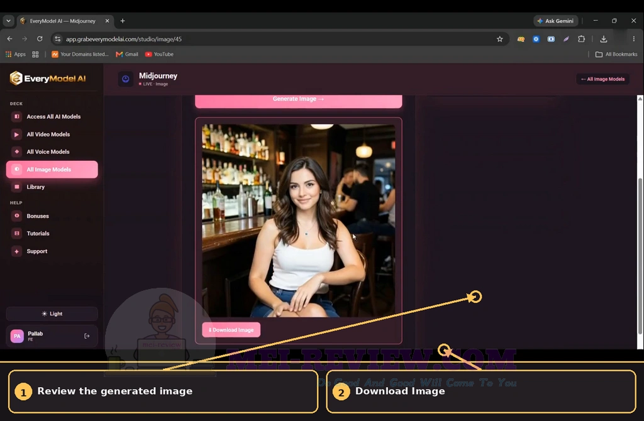Click the logout icon beside Pallab
Screen dimensions: 644x421
(87, 336)
